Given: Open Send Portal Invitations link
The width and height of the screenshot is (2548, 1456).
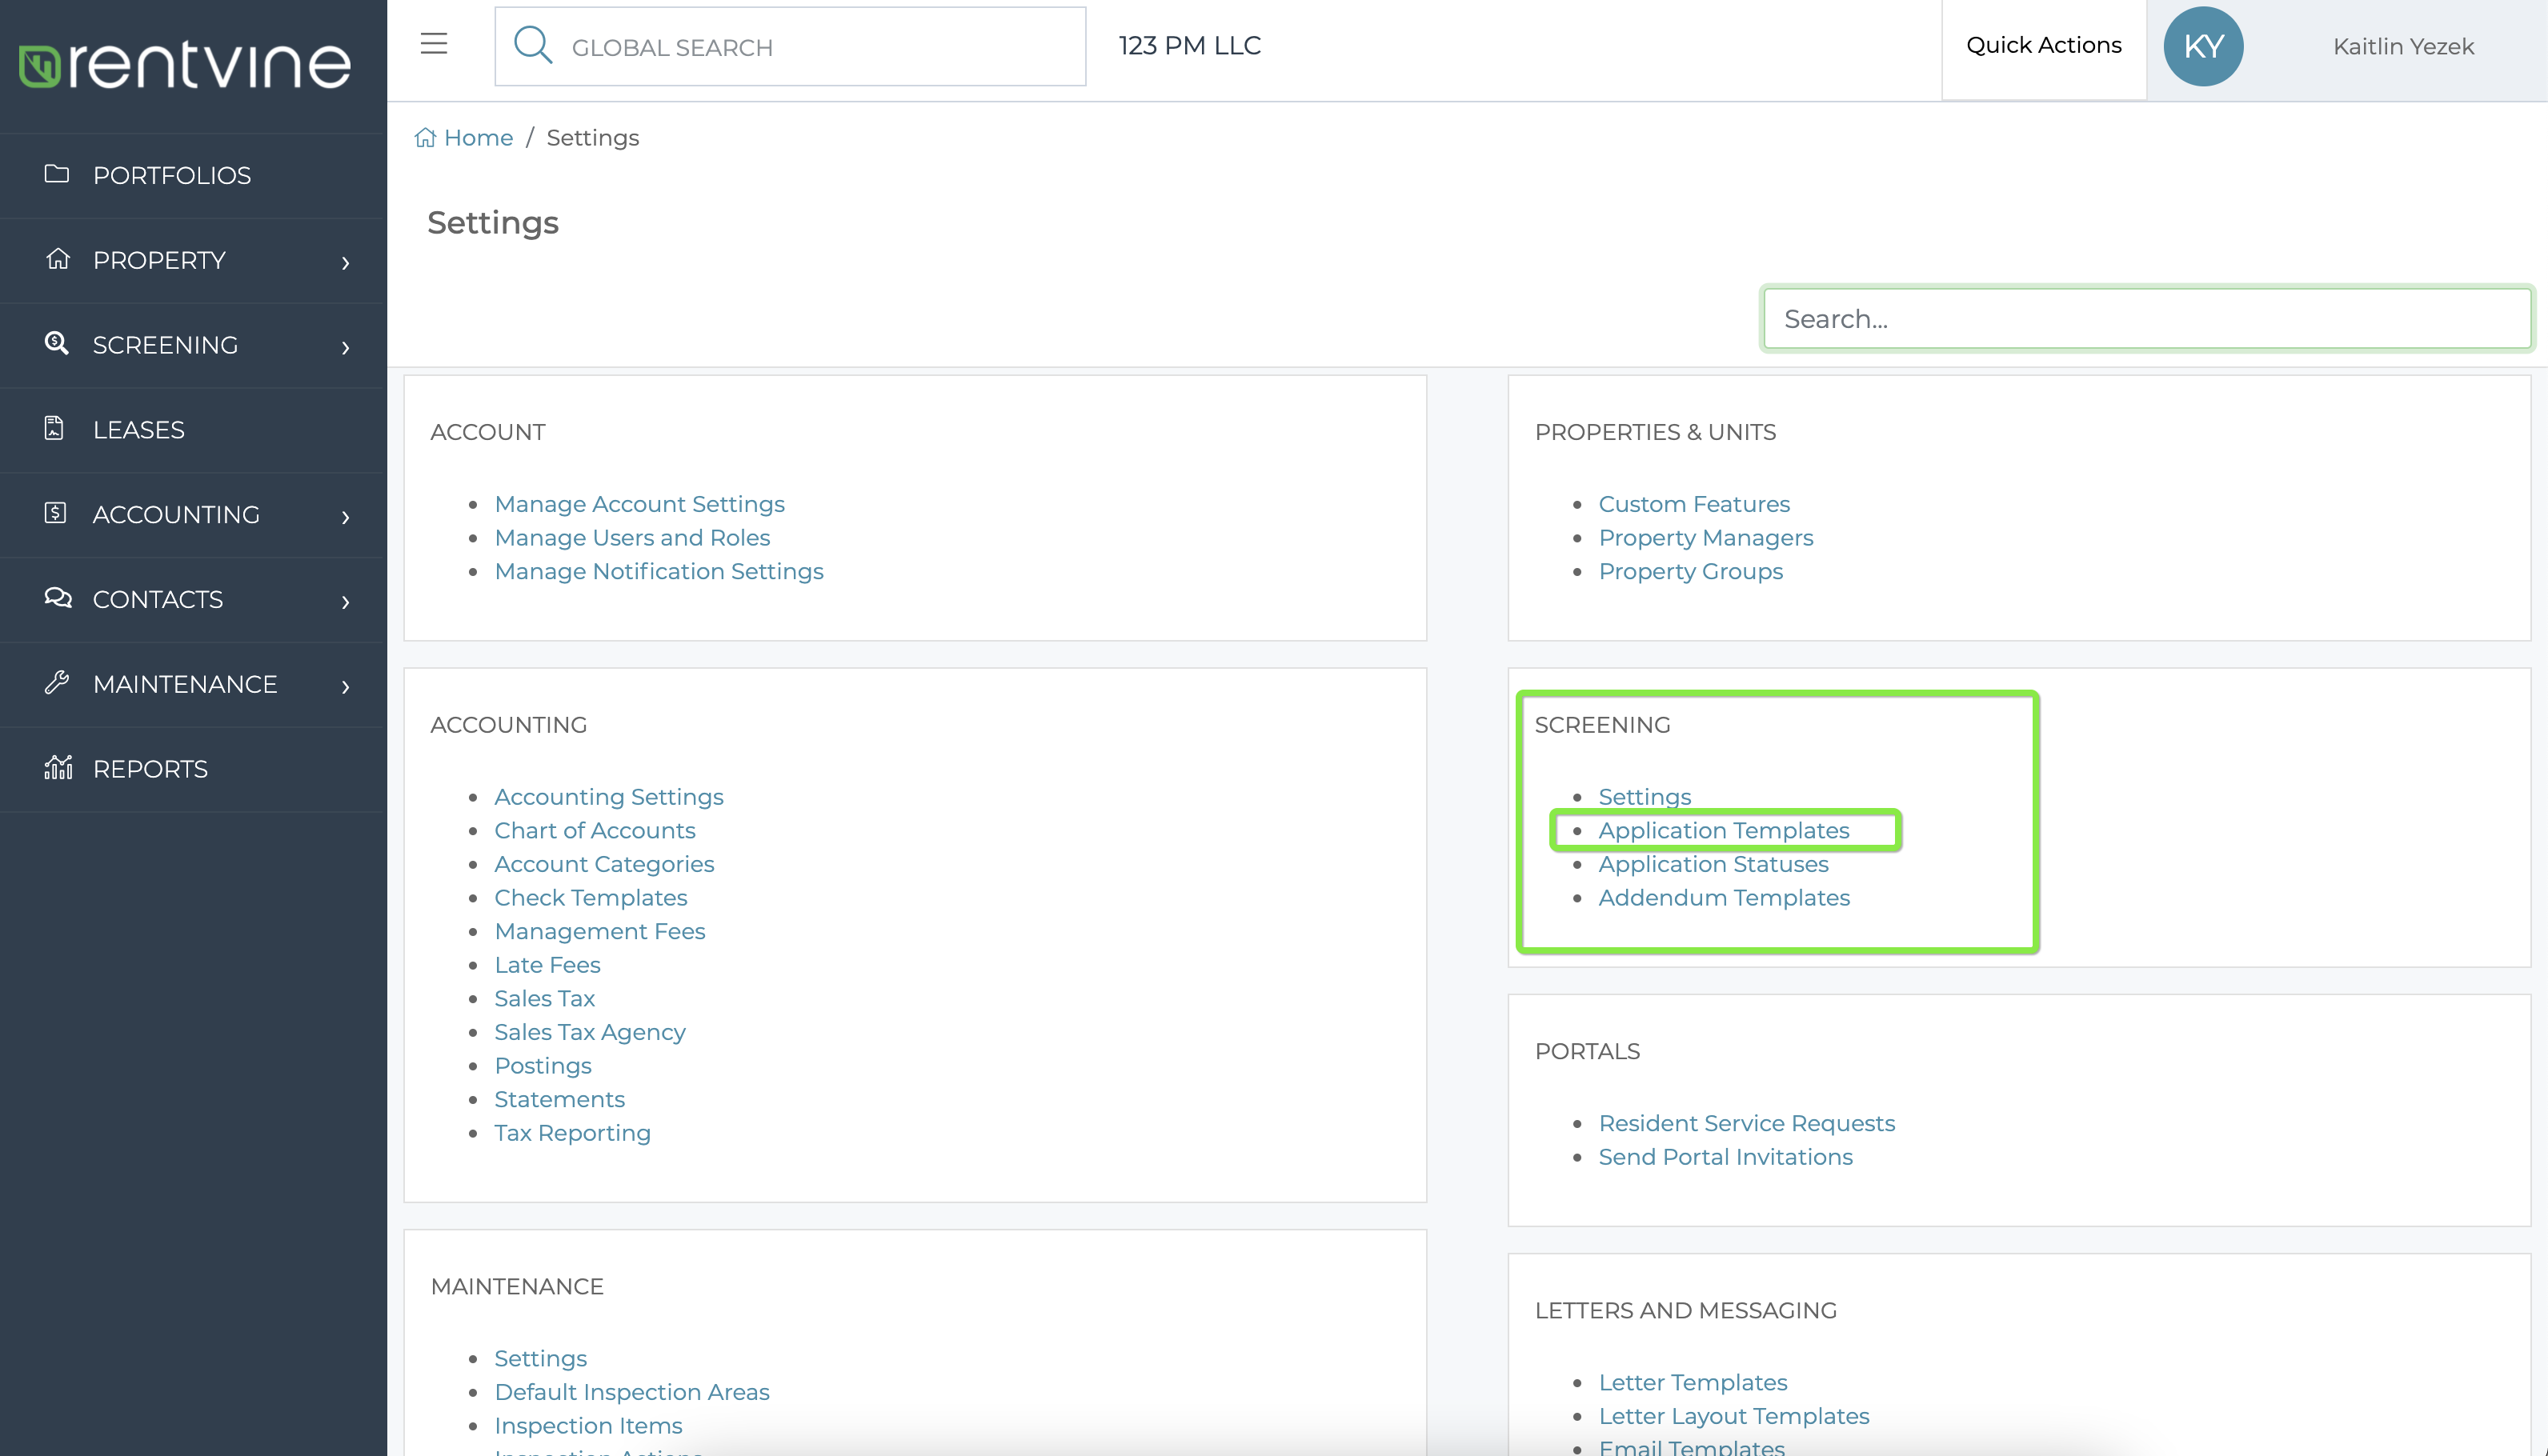Looking at the screenshot, I should point(1725,1157).
